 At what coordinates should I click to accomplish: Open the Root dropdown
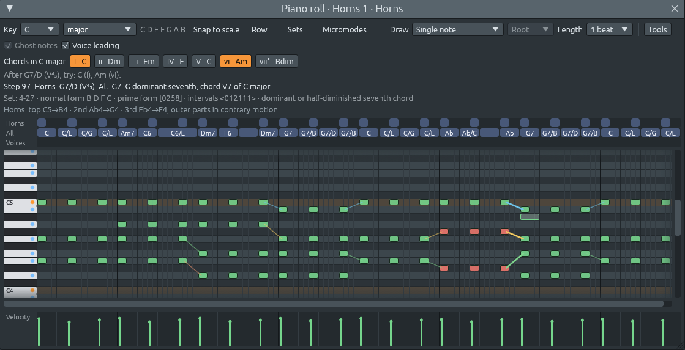click(x=530, y=30)
